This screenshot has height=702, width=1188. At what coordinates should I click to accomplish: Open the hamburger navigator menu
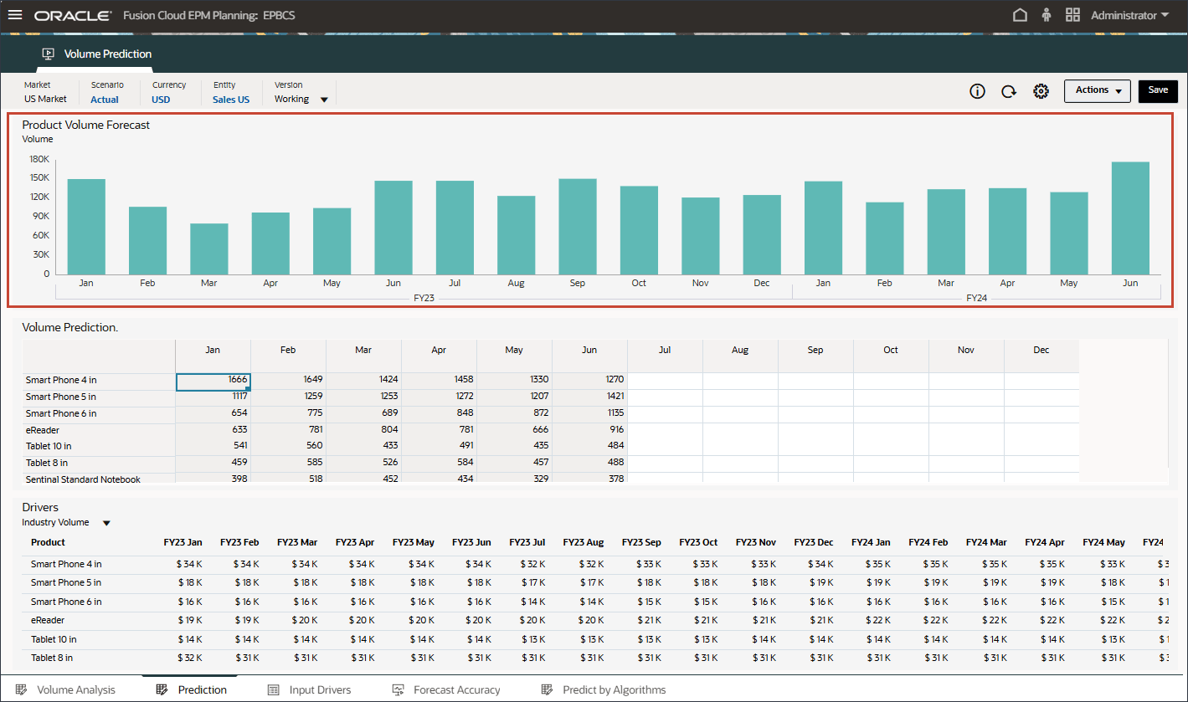tap(15, 16)
